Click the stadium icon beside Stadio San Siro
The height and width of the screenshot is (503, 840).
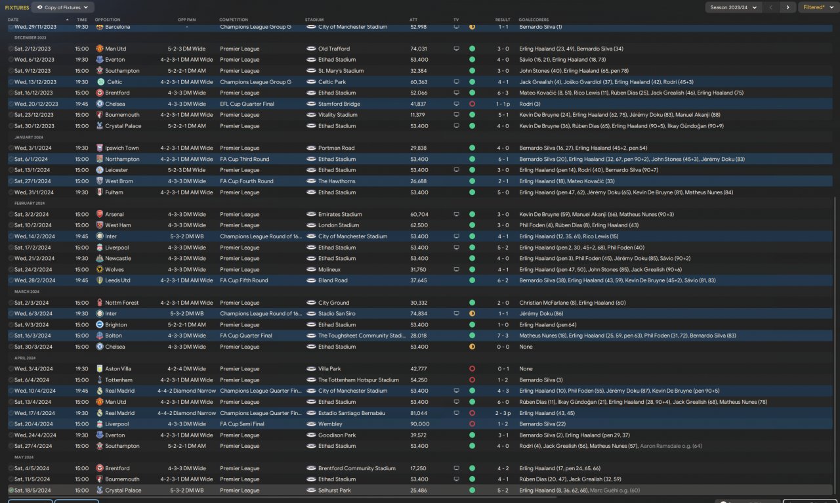311,314
